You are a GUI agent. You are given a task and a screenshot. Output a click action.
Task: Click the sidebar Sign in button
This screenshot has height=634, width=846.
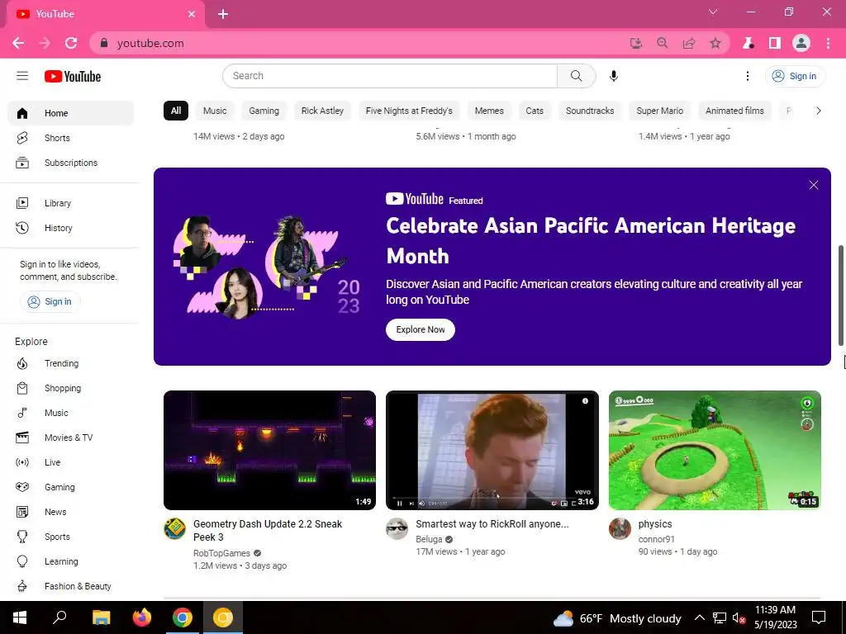pyautogui.click(x=50, y=301)
